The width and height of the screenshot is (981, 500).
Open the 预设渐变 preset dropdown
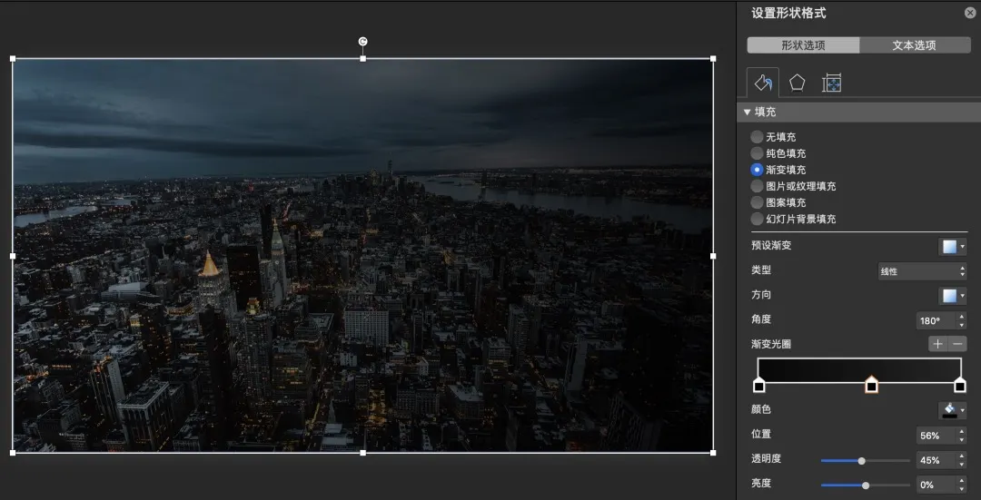coord(952,246)
